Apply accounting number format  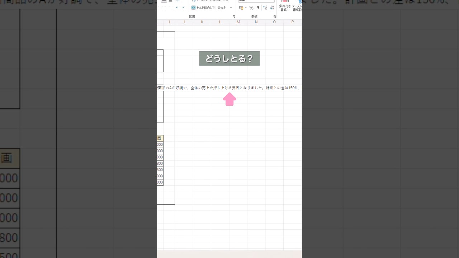[x=241, y=8]
